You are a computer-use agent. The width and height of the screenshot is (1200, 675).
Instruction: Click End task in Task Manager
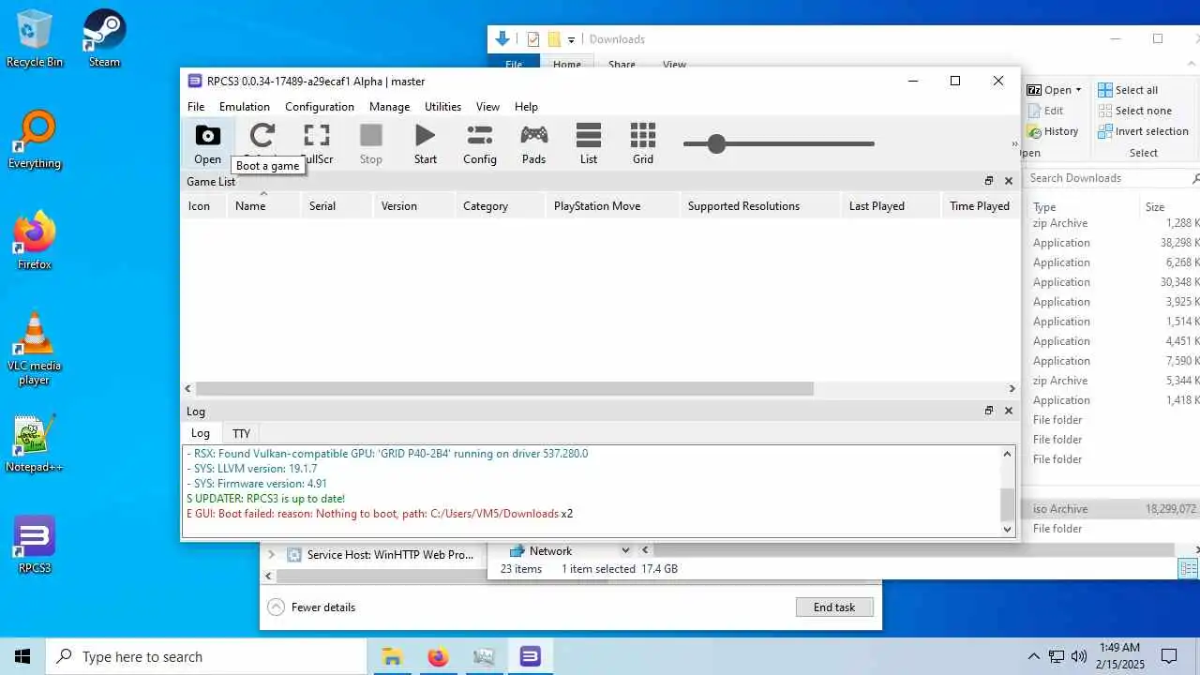coord(834,607)
